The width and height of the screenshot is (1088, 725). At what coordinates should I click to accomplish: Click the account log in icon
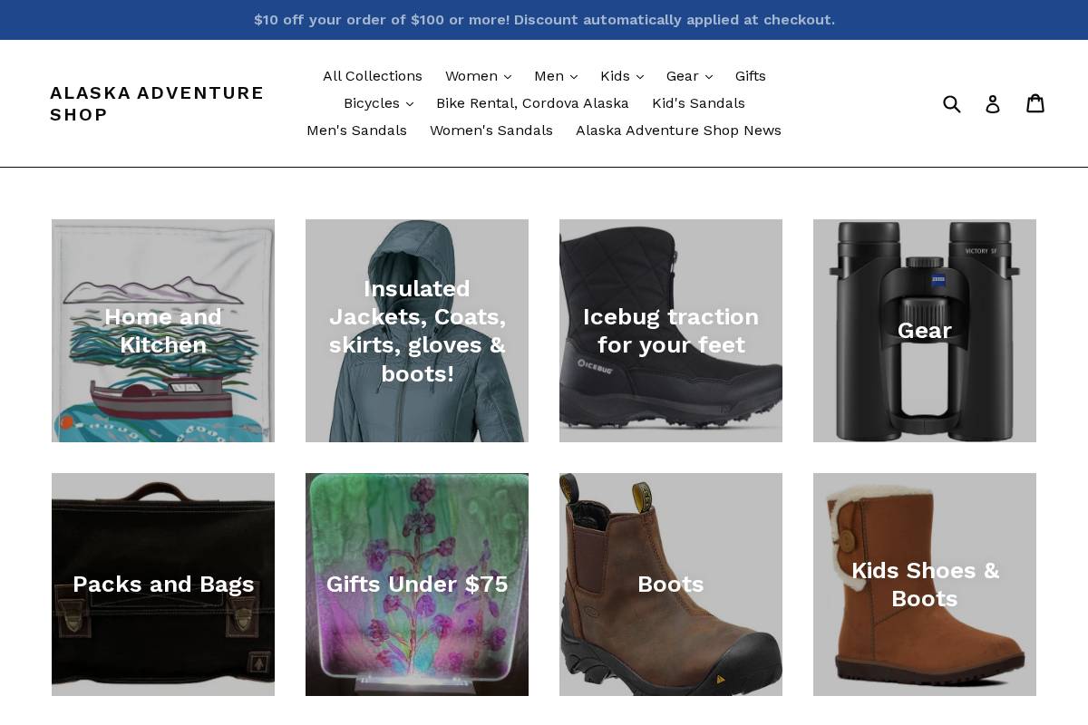tap(993, 103)
